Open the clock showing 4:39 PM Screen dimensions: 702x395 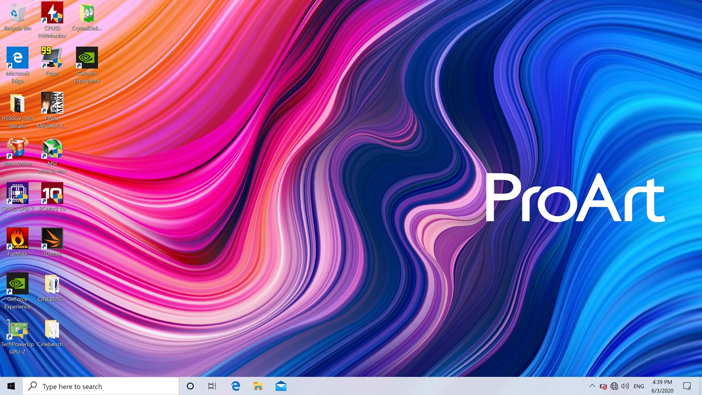coord(662,386)
